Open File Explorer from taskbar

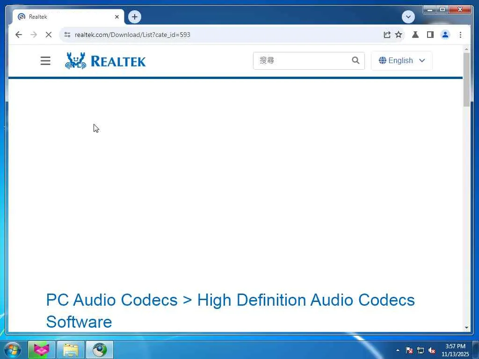click(x=71, y=350)
